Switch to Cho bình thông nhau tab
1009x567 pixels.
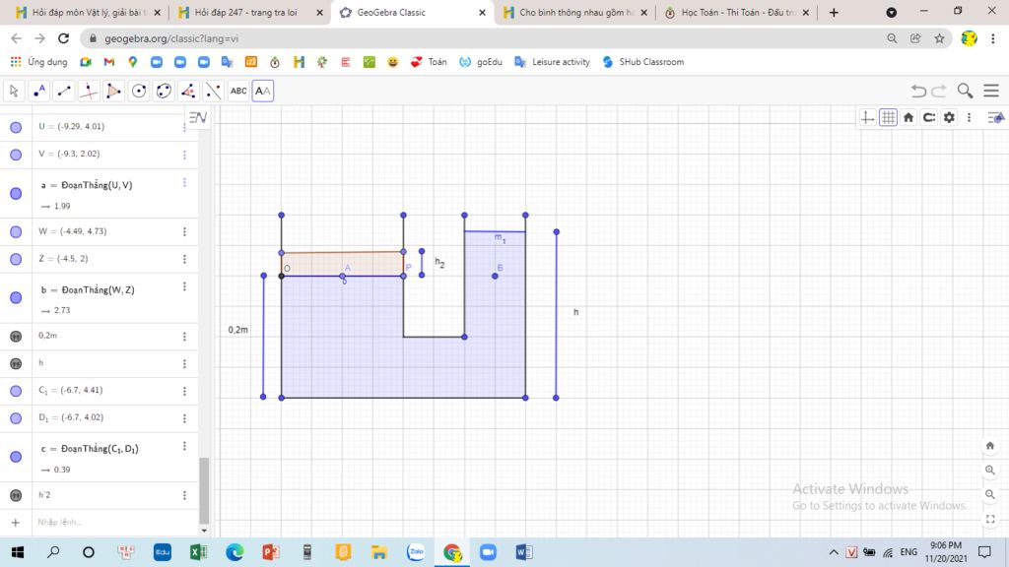(x=575, y=12)
